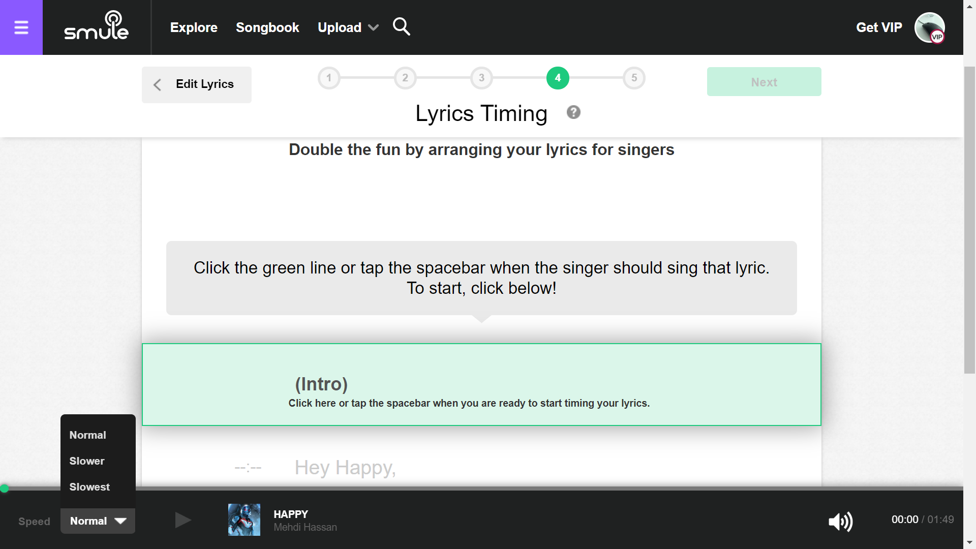Click the Smule logo
The image size is (976, 549).
[97, 26]
